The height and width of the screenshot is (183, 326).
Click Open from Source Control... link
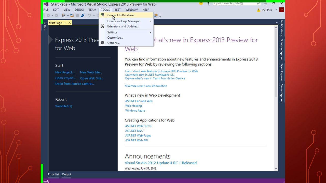point(75,84)
